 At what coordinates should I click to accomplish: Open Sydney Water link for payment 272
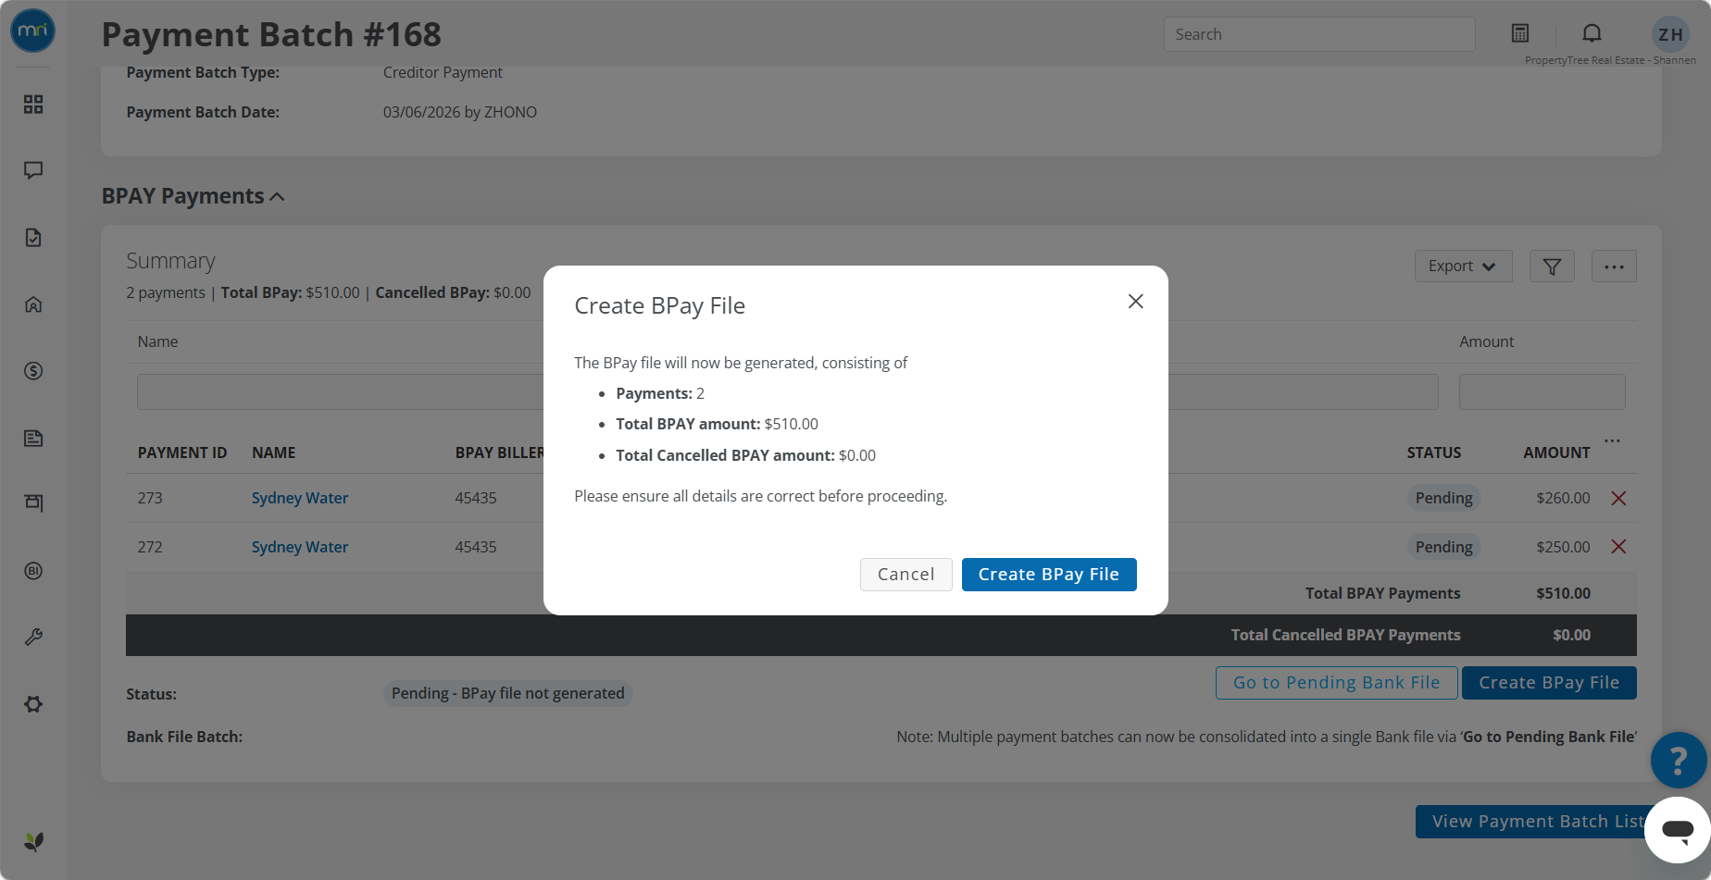coord(300,547)
